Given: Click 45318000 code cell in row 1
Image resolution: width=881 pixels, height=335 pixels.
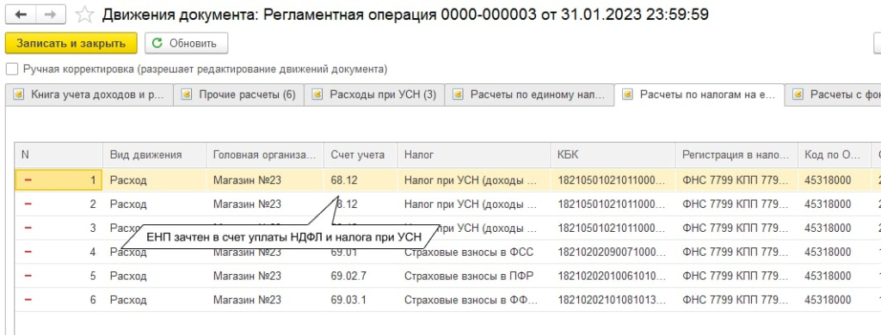Looking at the screenshot, I should click(834, 180).
